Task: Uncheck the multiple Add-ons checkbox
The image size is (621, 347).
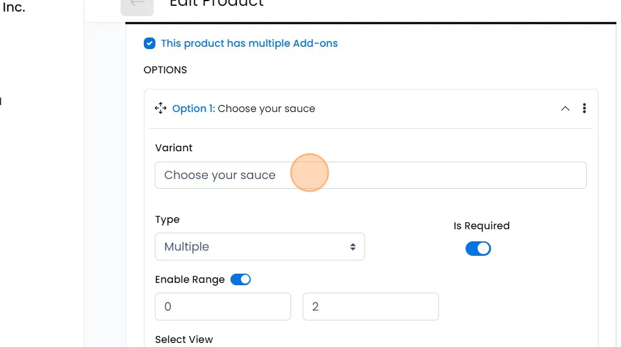Action: coord(150,43)
